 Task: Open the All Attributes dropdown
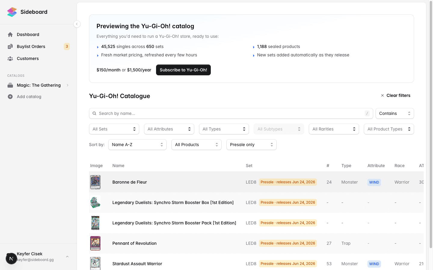tap(169, 129)
